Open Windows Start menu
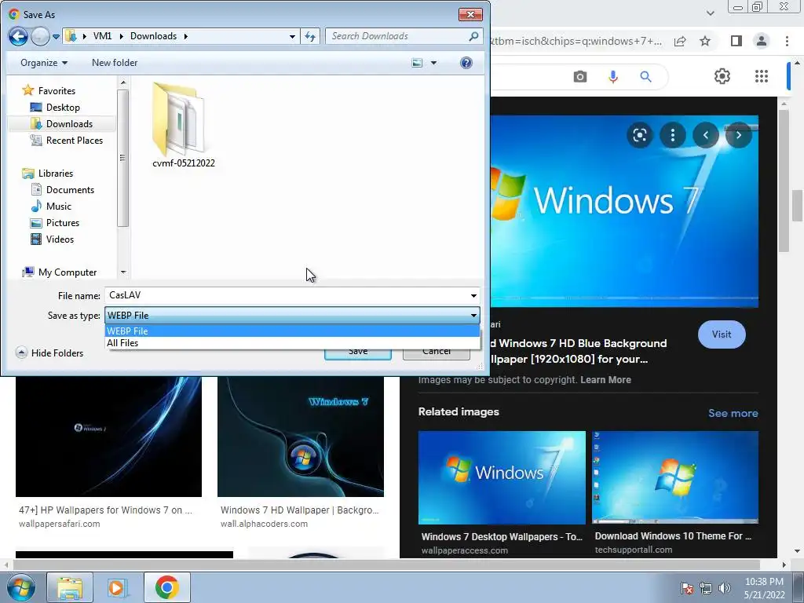 (x=21, y=587)
